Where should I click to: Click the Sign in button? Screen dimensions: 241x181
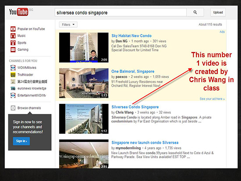21,141
